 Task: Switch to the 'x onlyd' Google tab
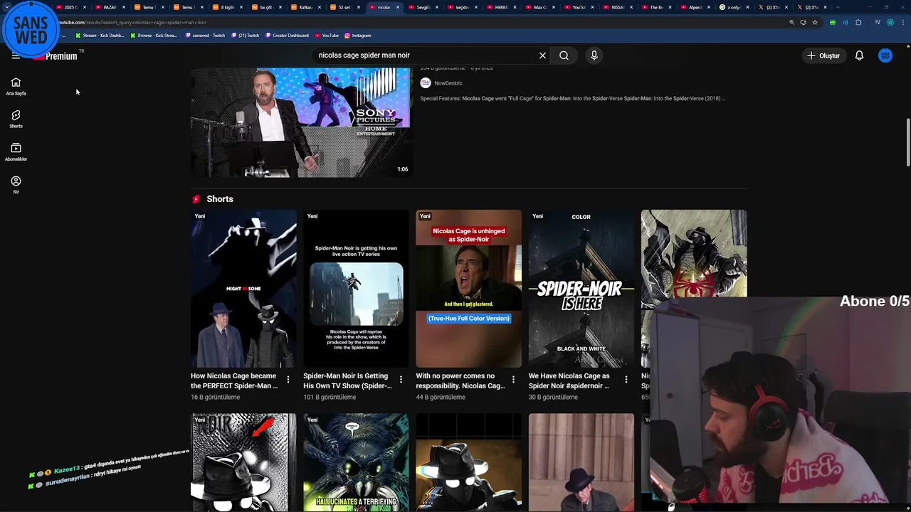[x=734, y=7]
